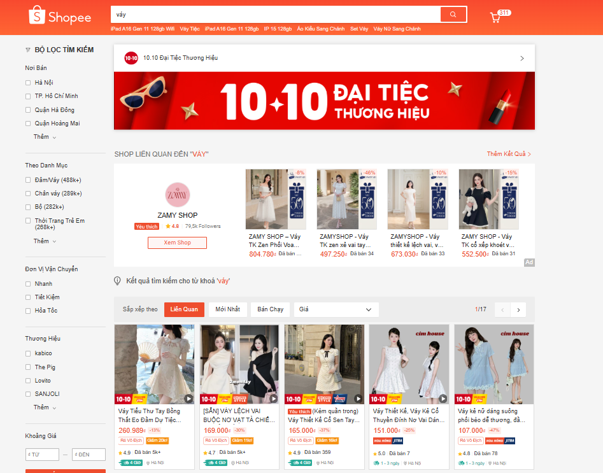Check the Hà Nội location filter
Image resolution: width=603 pixels, height=473 pixels.
28,83
